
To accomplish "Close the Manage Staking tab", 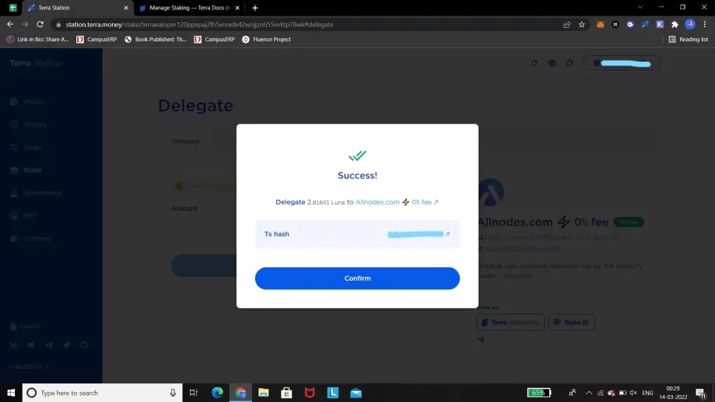I will (x=237, y=8).
